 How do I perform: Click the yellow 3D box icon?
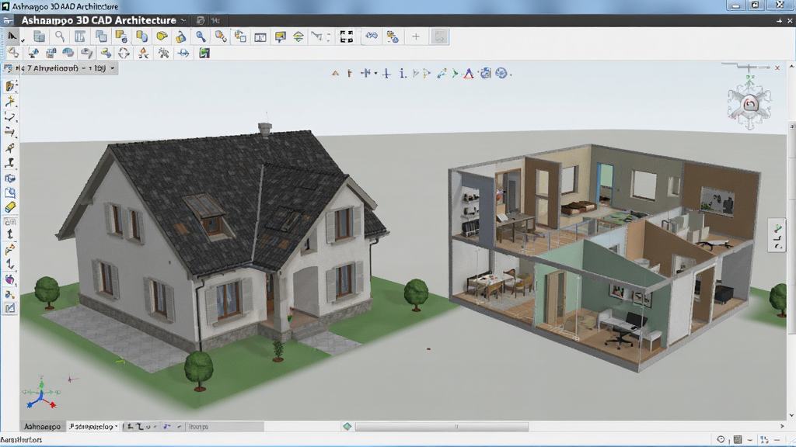[x=162, y=36]
